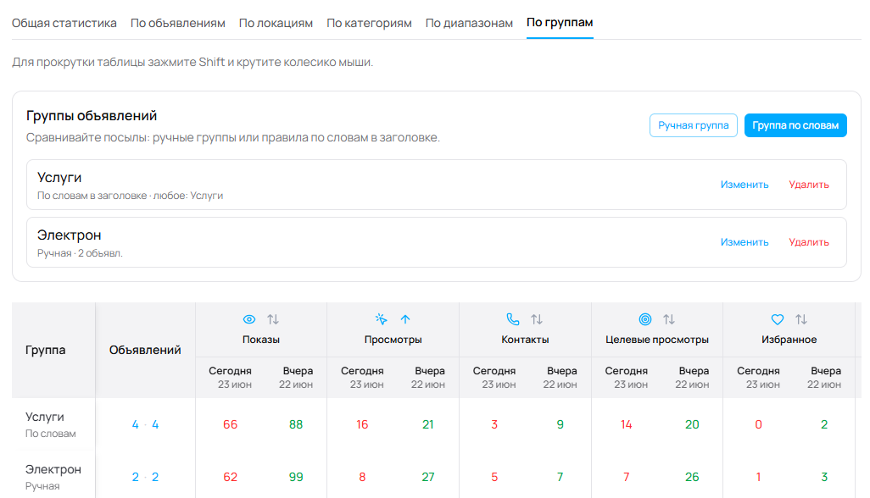The width and height of the screenshot is (870, 498).
Task: Click the phone icon above Контакты
Action: 513,319
